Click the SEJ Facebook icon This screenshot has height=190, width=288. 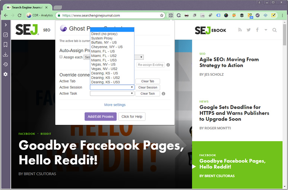click(257, 30)
